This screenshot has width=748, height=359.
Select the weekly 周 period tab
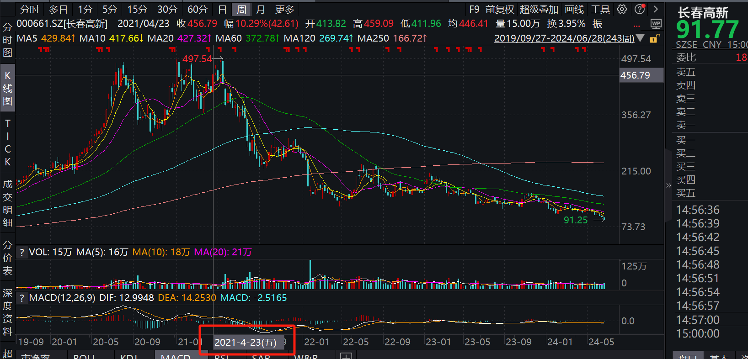241,9
